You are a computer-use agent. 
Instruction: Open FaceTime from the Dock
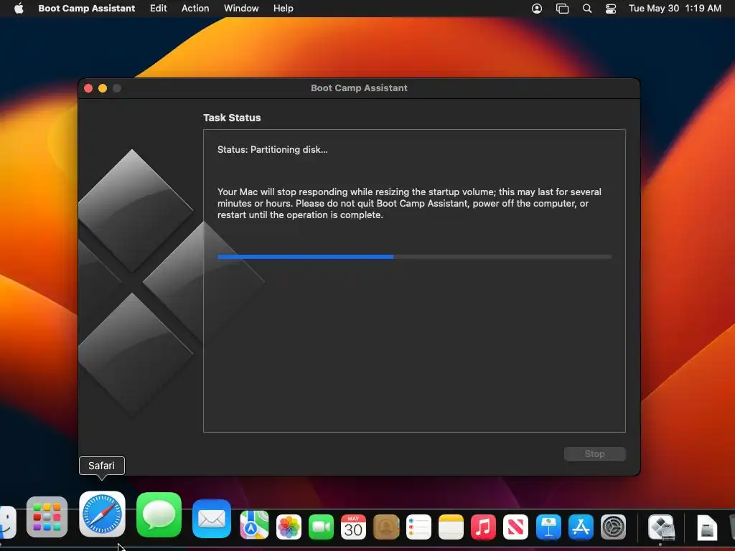click(x=321, y=527)
